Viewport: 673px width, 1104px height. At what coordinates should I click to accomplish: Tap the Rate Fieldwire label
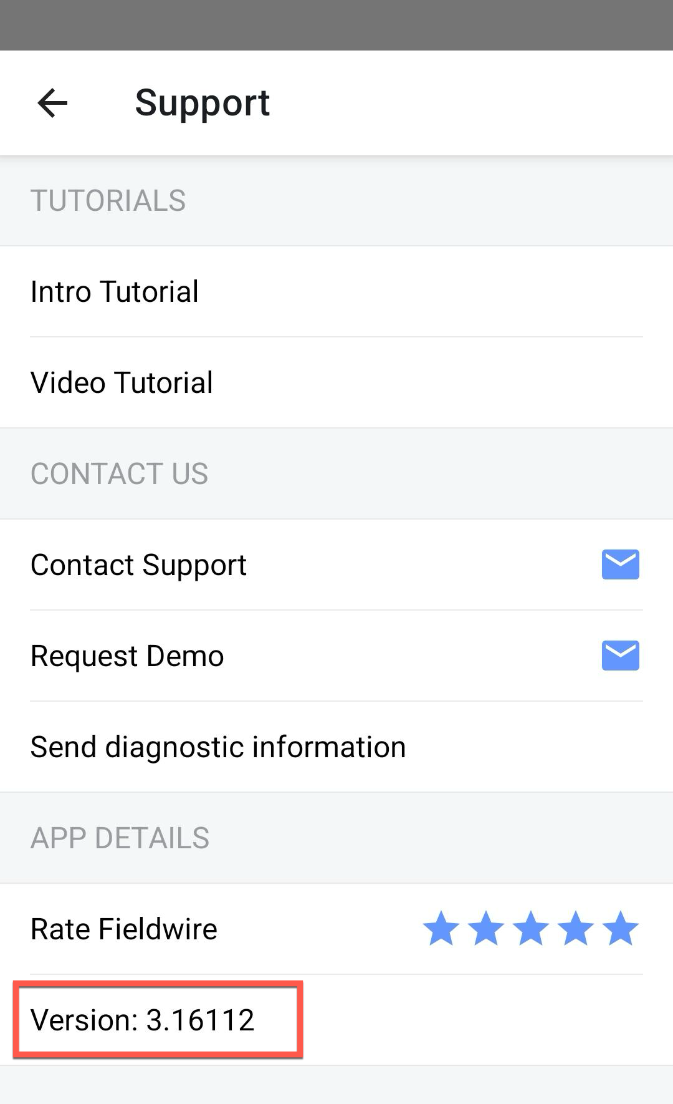(124, 929)
